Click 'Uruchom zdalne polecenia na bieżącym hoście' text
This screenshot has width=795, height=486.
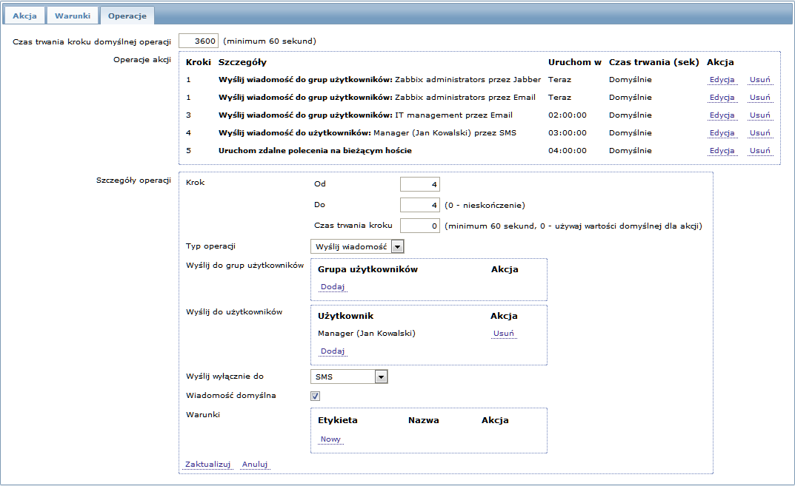pyautogui.click(x=315, y=150)
